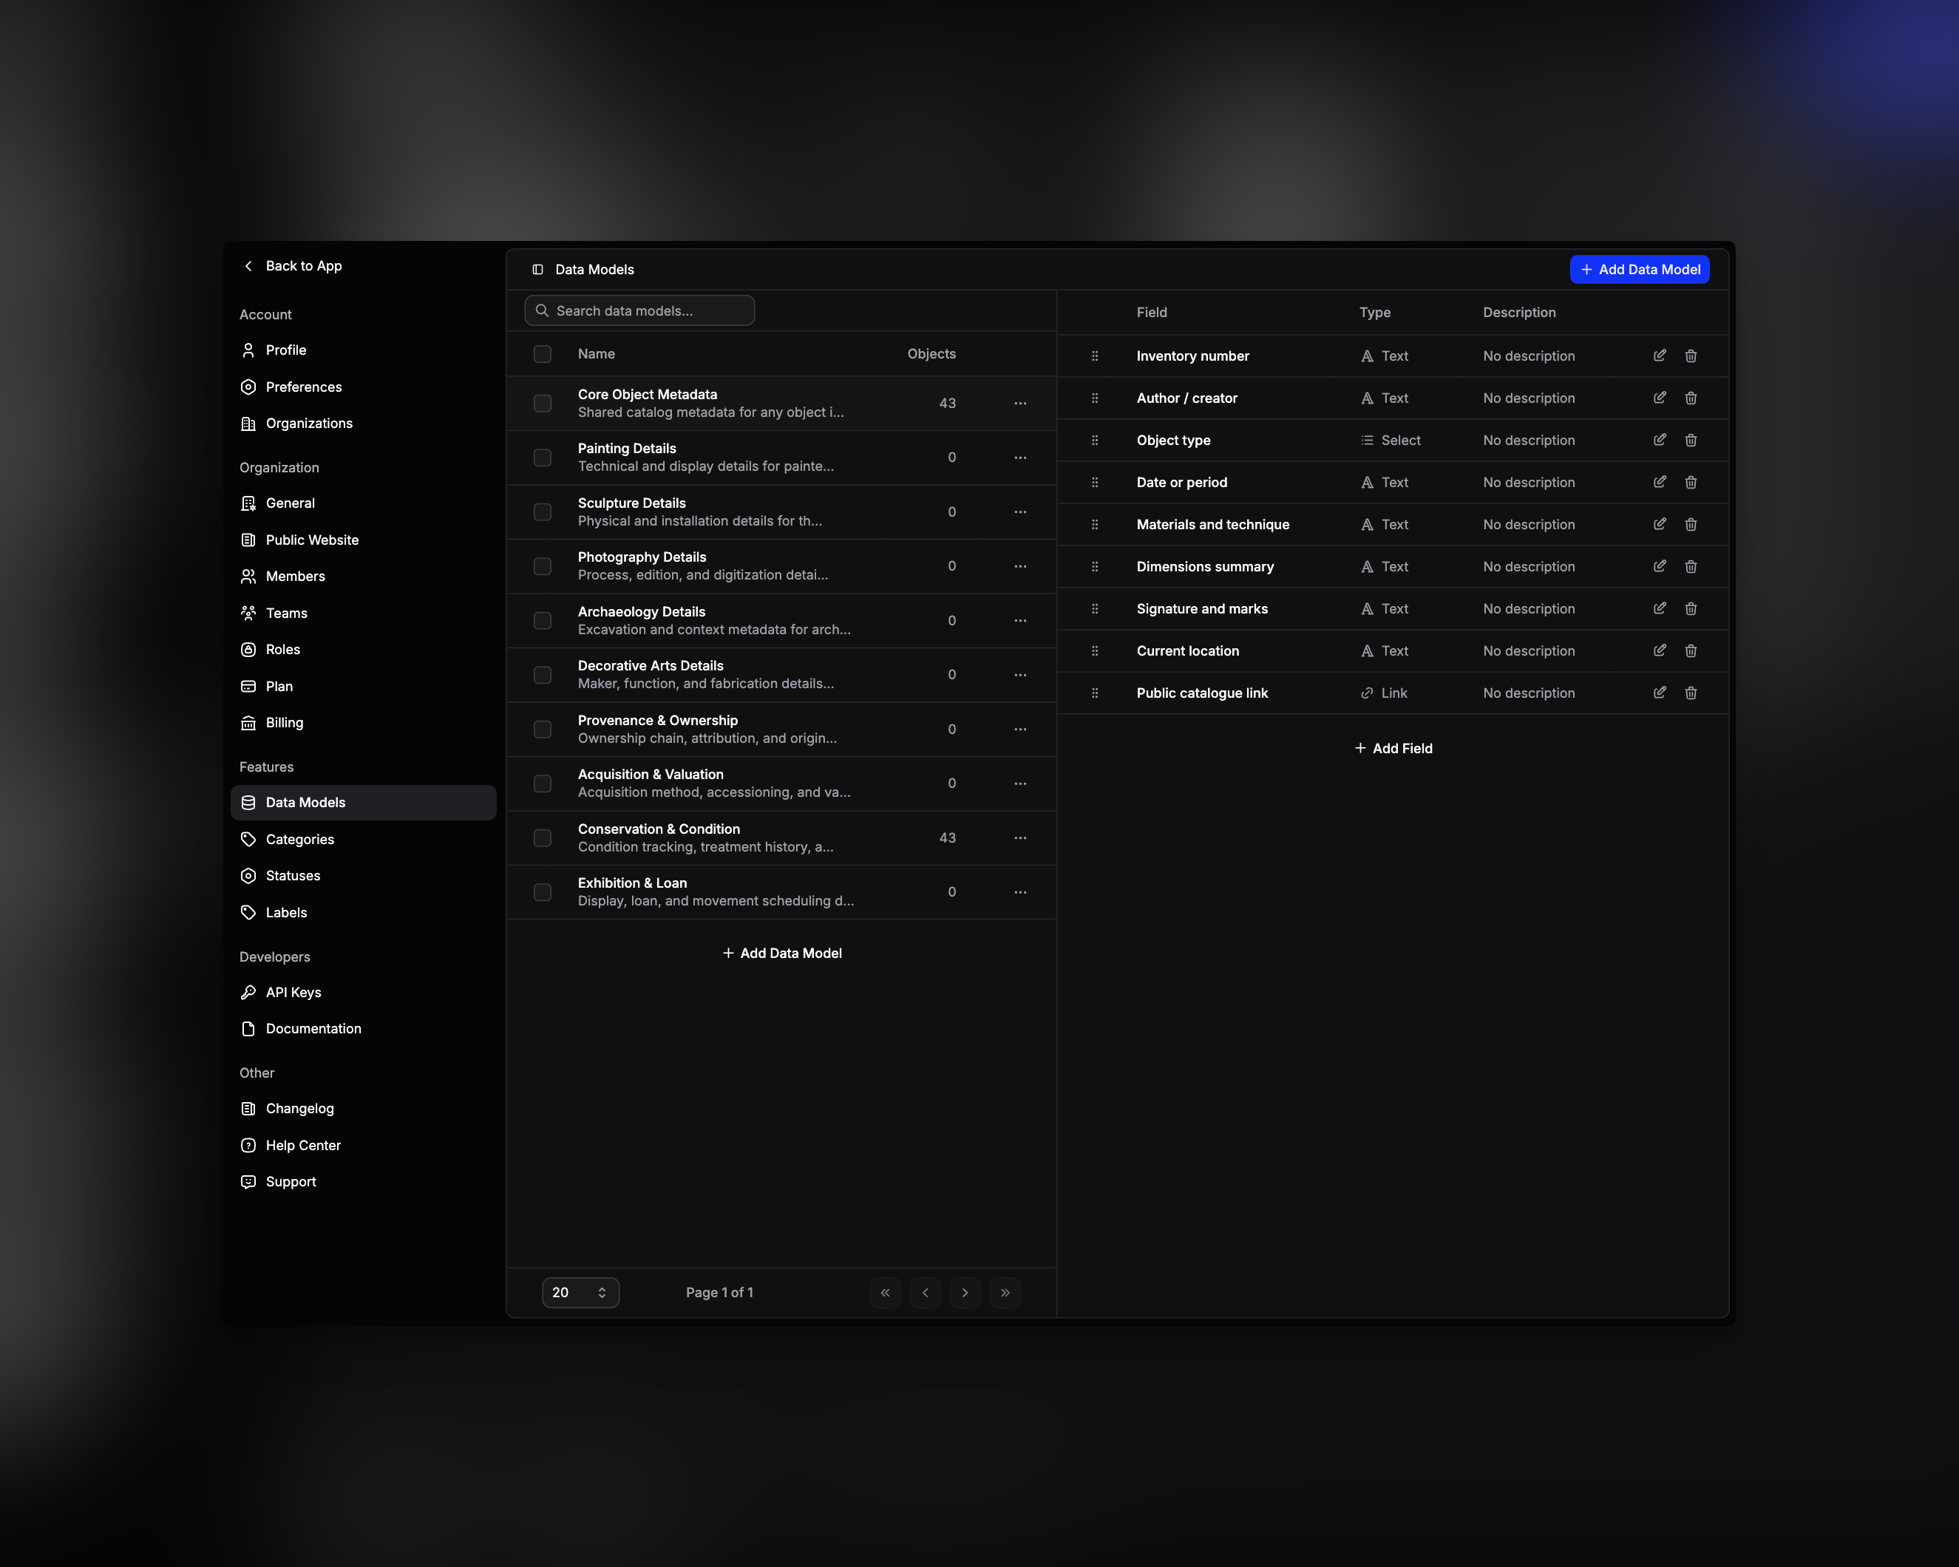Grab the drag handle for Current location
Image resolution: width=1959 pixels, height=1567 pixels.
(x=1094, y=650)
